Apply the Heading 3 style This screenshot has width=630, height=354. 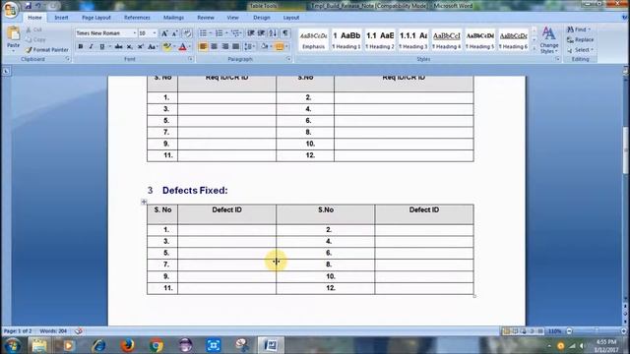[x=413, y=39]
